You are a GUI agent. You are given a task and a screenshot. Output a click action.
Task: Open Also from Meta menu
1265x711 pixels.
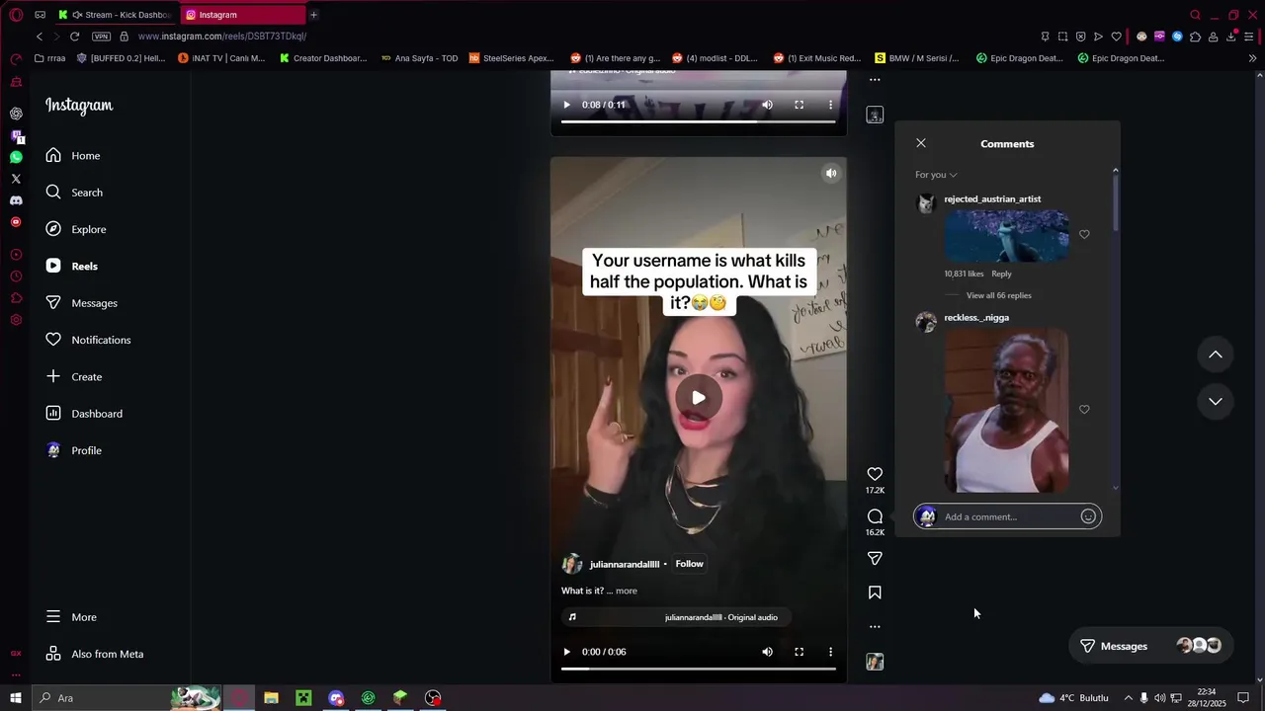click(95, 654)
